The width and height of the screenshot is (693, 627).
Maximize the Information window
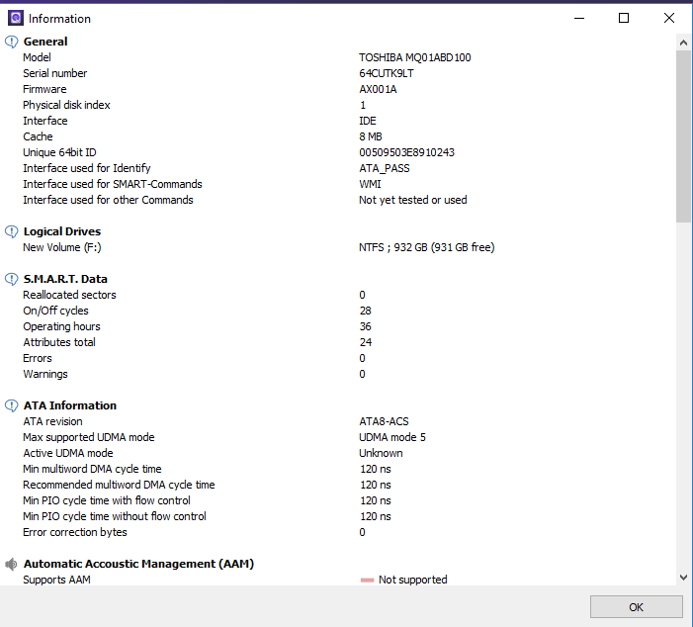tap(624, 18)
